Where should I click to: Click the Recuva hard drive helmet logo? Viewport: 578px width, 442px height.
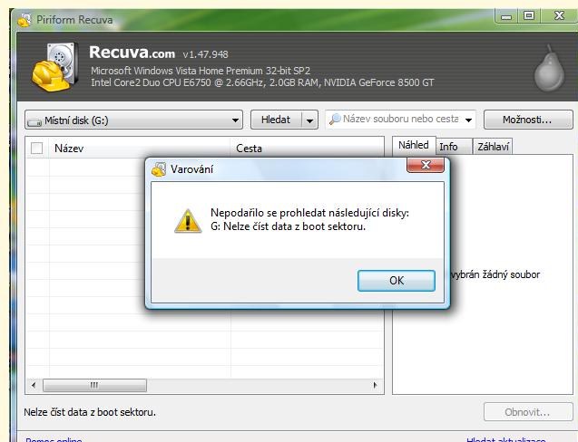click(55, 67)
